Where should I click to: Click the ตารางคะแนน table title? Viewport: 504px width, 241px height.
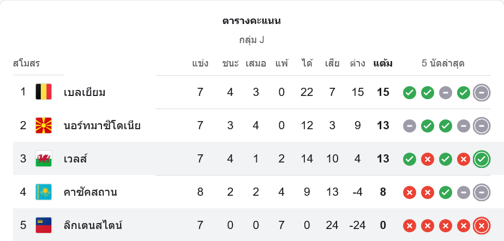click(x=251, y=21)
